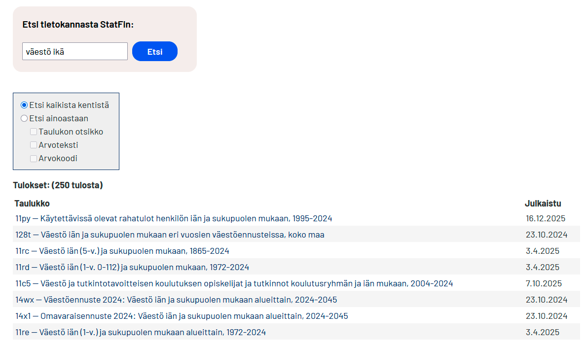Open table 128t väestöennusteissa koko maa
Viewport: 585px width, 344px height.
pos(170,235)
